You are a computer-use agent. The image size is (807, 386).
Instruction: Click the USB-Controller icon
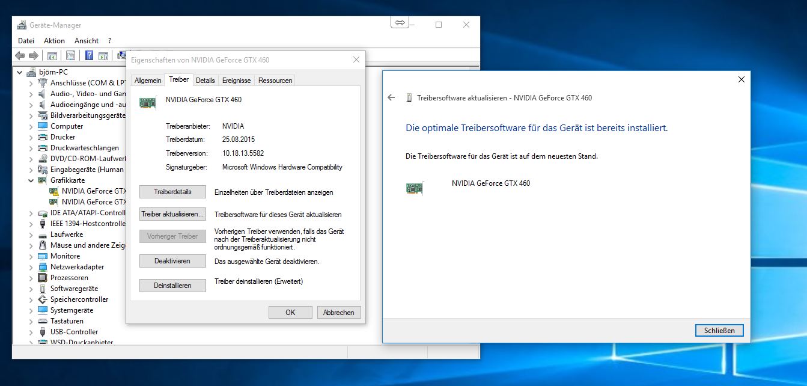pos(43,332)
